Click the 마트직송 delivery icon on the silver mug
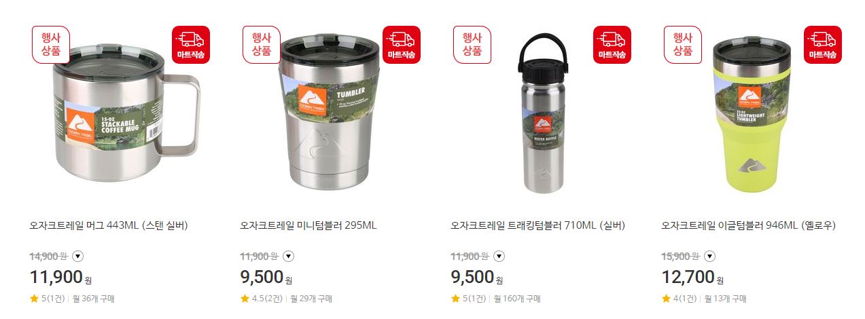The width and height of the screenshot is (865, 319). coord(191,45)
